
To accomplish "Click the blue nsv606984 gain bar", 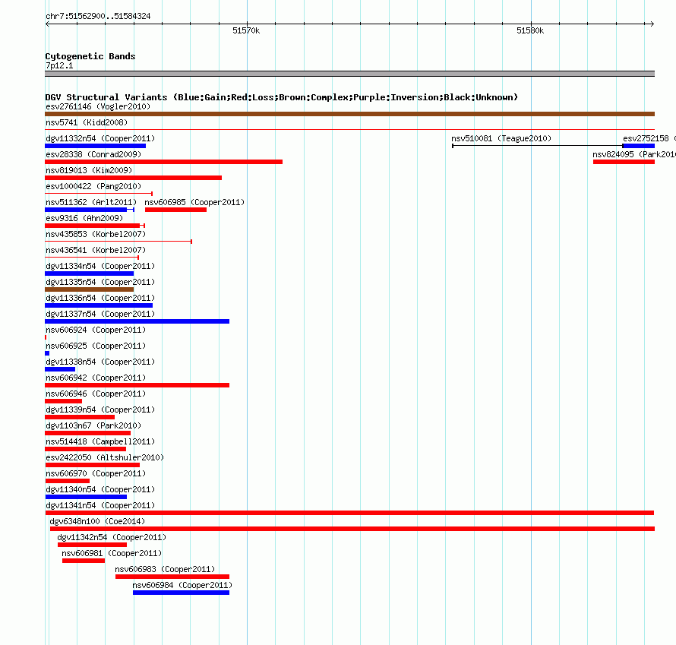I will [181, 593].
